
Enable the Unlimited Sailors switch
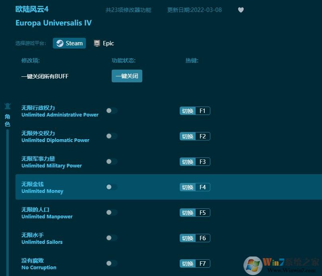(112, 238)
